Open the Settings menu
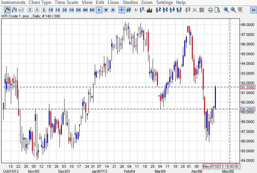Image resolution: width=257 pixels, height=173 pixels. pos(165,3)
